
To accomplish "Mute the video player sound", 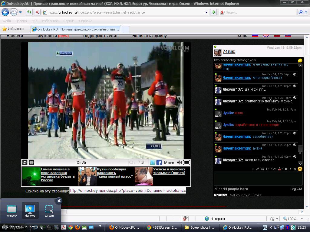I will [179, 163].
